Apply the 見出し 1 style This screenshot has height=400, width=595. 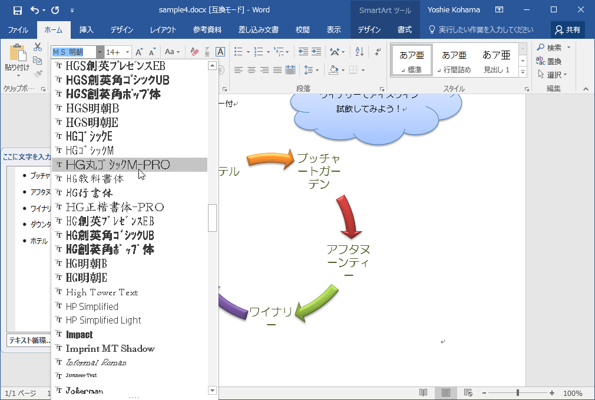click(497, 61)
